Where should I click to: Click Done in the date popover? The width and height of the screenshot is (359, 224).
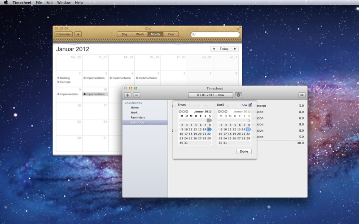(x=244, y=151)
